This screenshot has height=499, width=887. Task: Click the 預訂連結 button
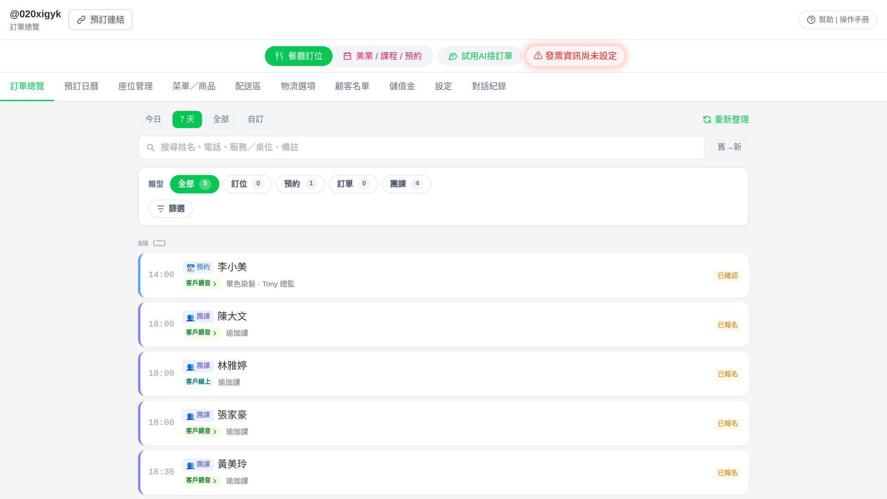click(x=100, y=20)
